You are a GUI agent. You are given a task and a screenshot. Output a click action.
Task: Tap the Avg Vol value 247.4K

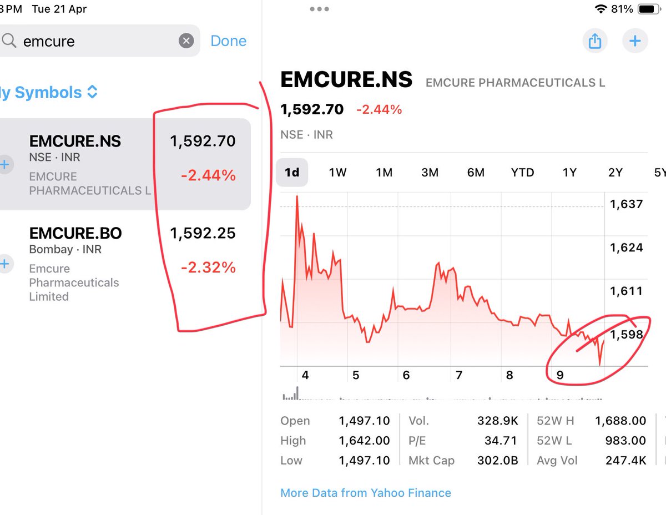point(626,461)
